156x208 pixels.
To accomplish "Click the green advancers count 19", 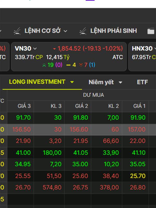I will click(50, 65).
